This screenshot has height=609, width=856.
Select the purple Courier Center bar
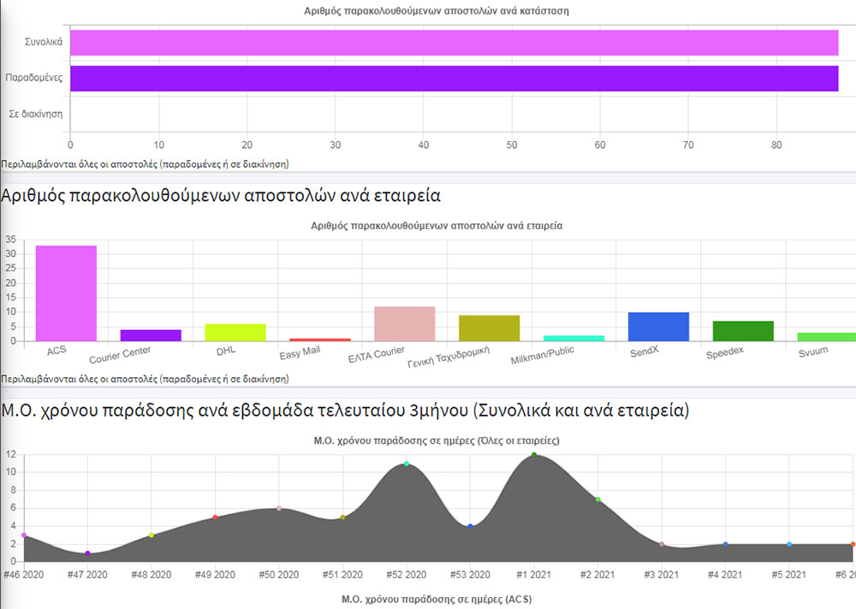[x=151, y=335]
